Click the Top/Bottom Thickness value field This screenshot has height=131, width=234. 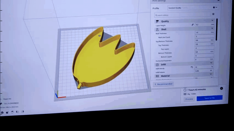tap(204, 40)
